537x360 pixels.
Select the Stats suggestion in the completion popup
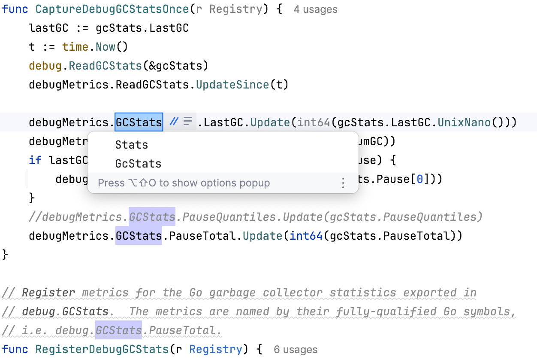[131, 145]
